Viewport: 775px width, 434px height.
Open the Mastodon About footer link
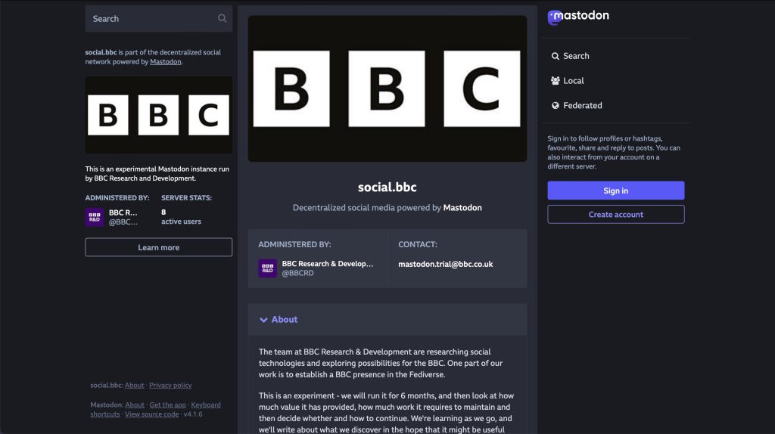[135, 405]
